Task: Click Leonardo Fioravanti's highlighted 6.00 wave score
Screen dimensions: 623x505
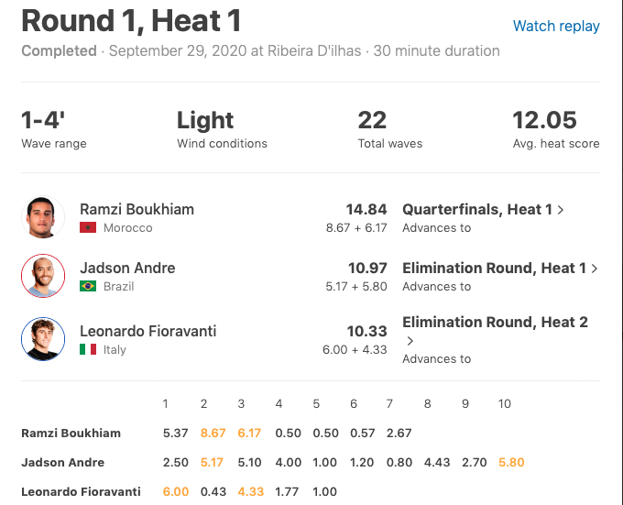Action: pyautogui.click(x=175, y=491)
